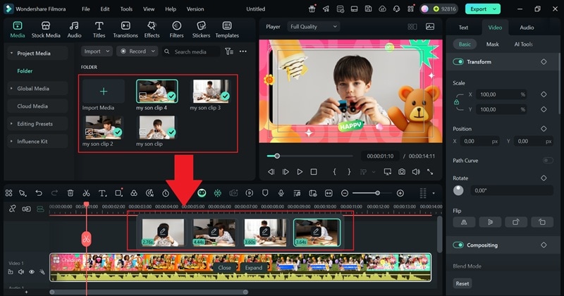Viewport: 564px width, 296px height.
Task: Switch to the Text properties tab
Action: tap(463, 27)
